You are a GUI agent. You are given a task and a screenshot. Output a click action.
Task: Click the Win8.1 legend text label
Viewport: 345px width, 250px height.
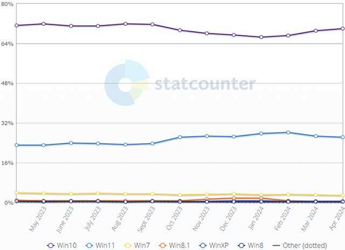179,245
